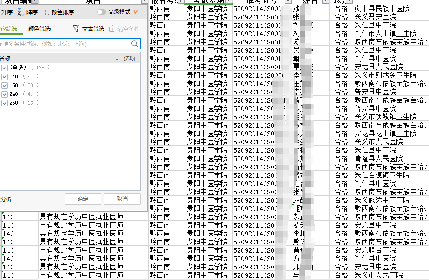Screen dimensions: 429x280
Task: Click the magnifier icon in the search box
Action: [x=134, y=44]
